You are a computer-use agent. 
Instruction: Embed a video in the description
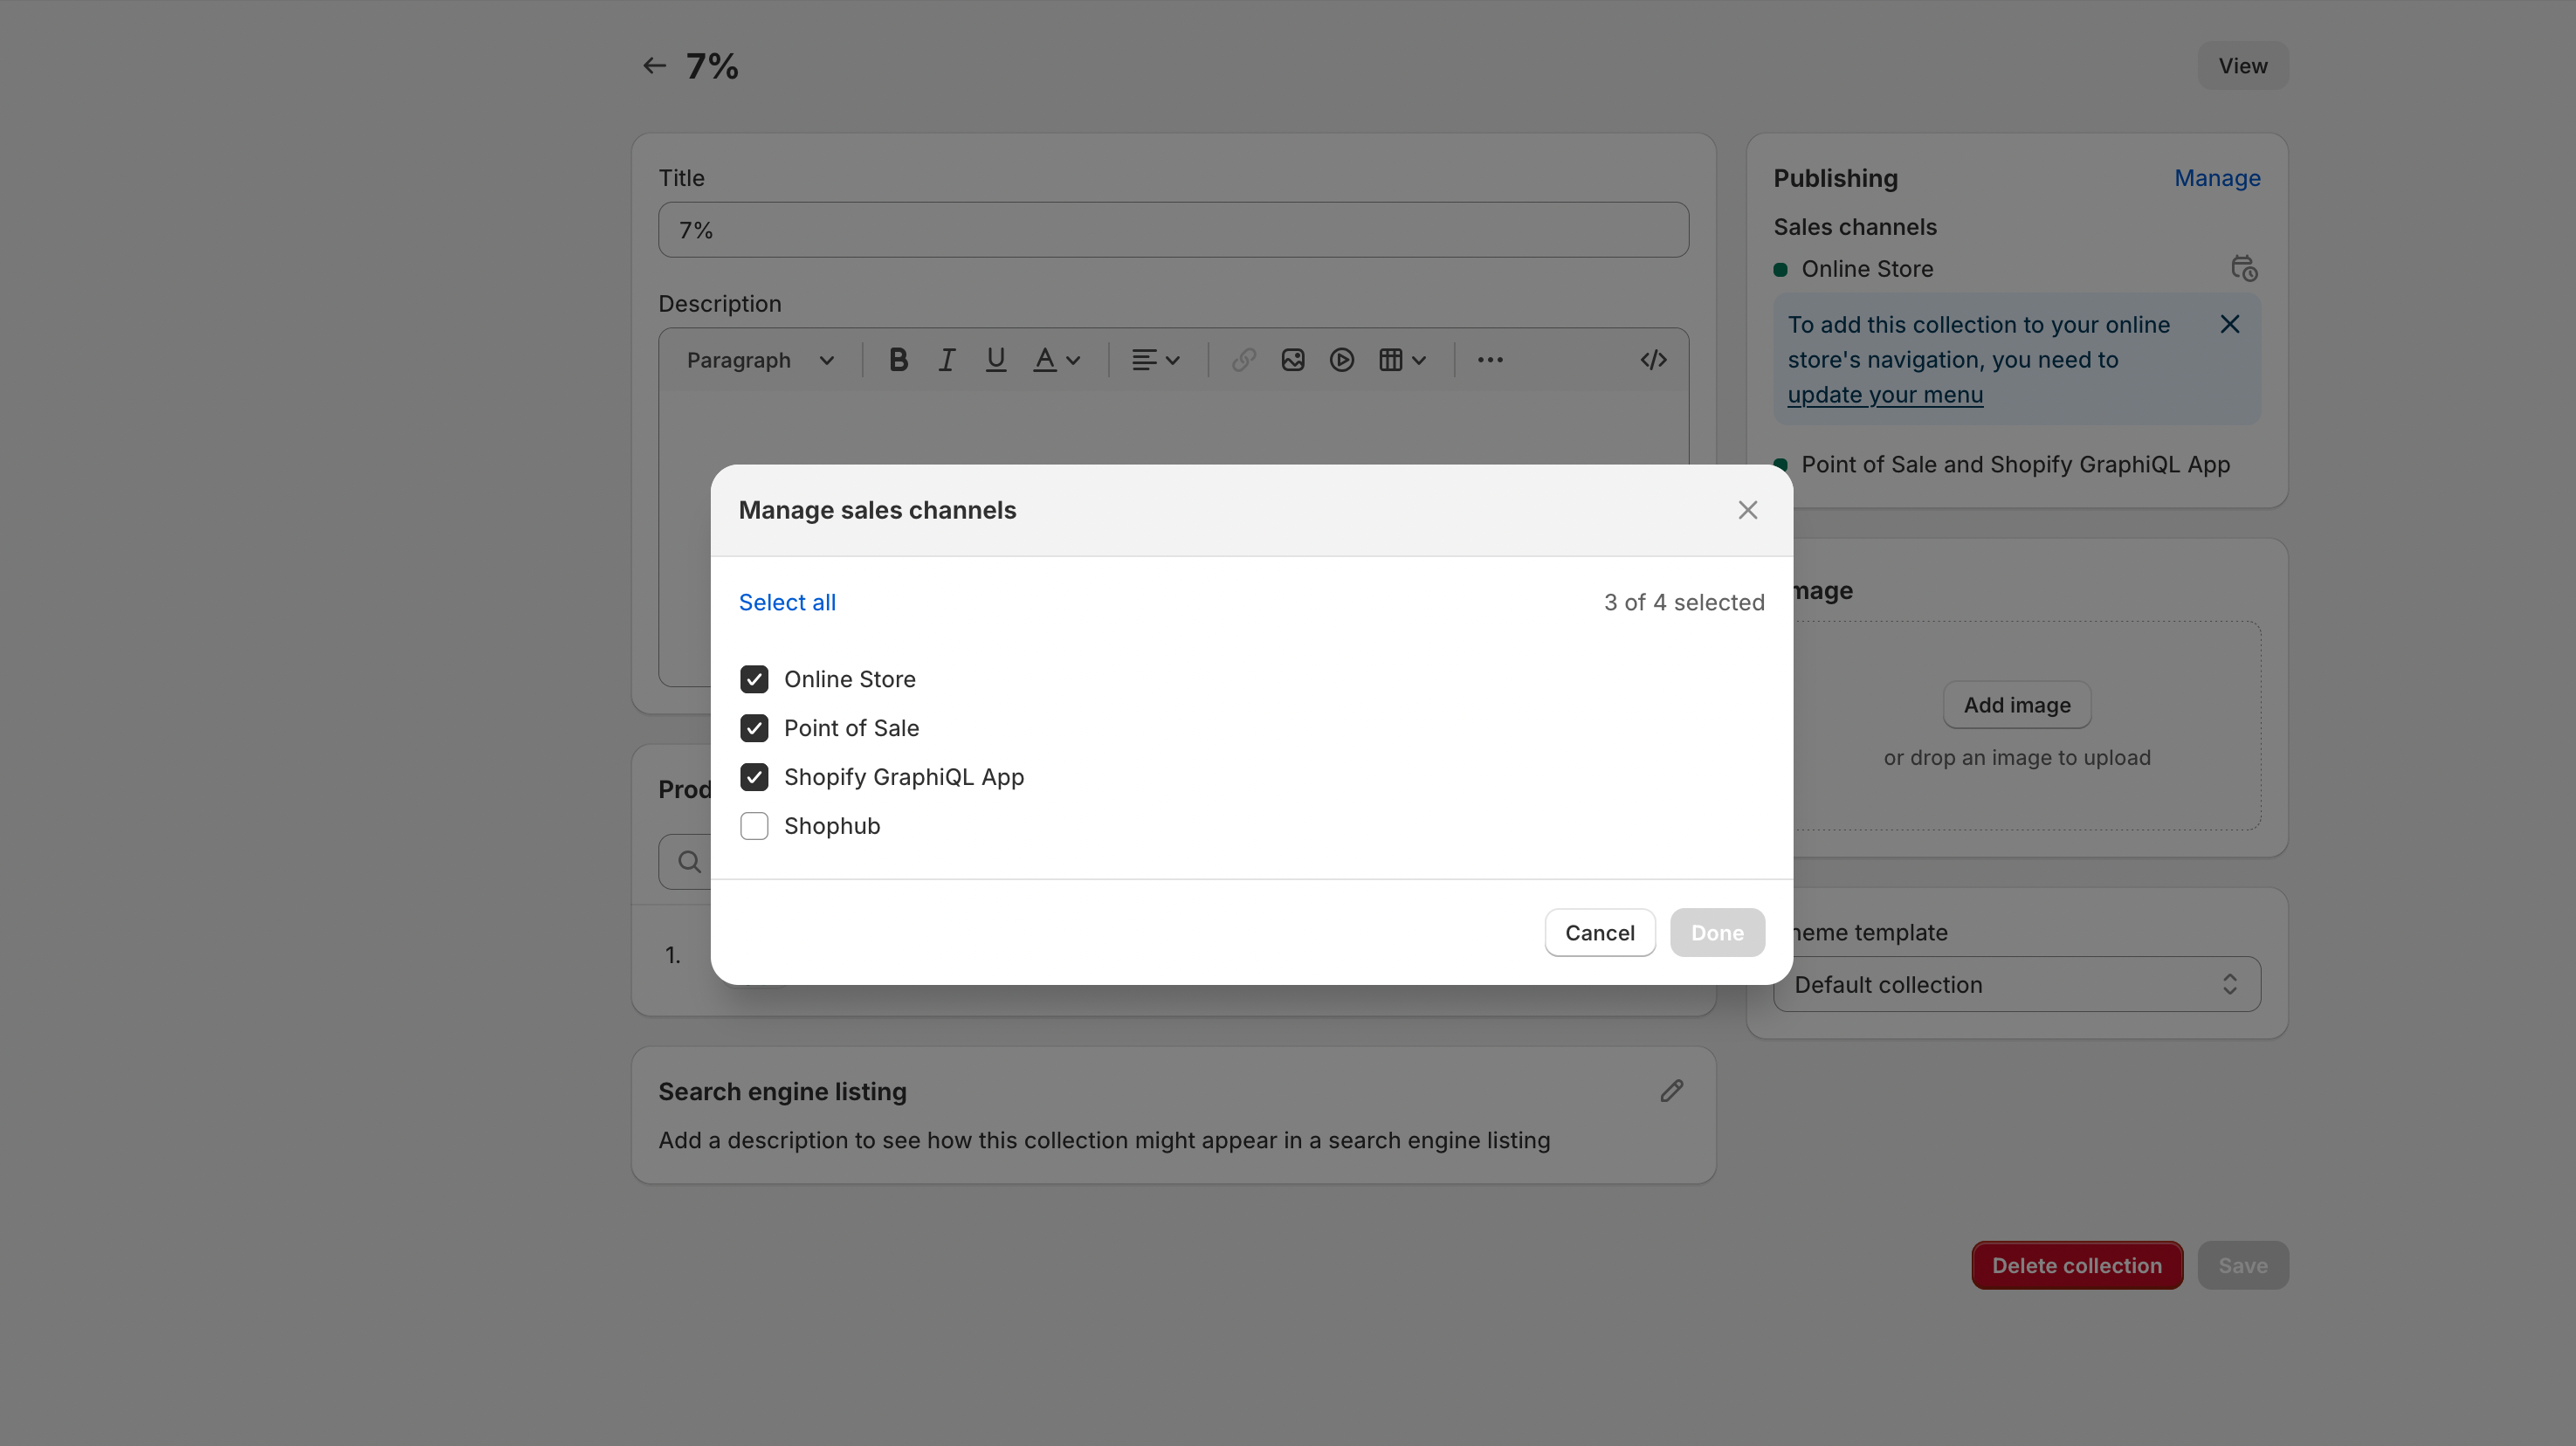tap(1341, 360)
